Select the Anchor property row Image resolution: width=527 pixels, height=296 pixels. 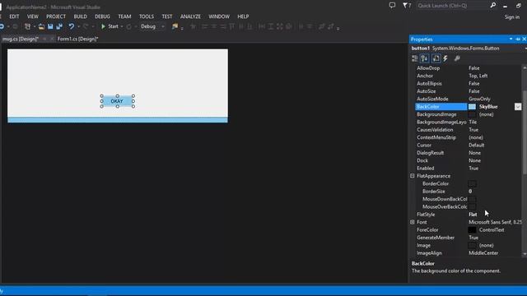(x=469, y=76)
